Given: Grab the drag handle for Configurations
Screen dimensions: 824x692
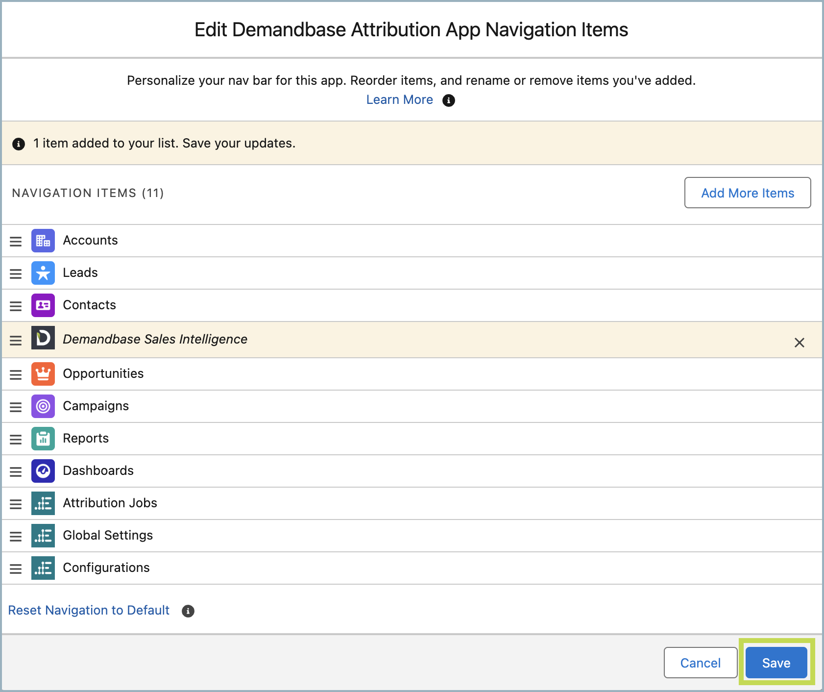Looking at the screenshot, I should (x=16, y=569).
